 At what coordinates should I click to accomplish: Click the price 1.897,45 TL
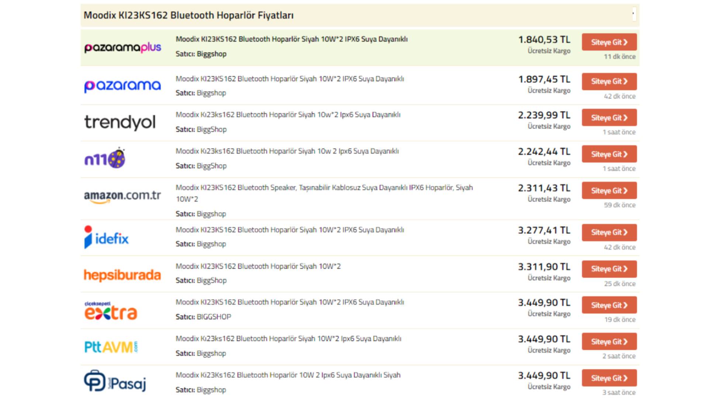click(x=544, y=79)
